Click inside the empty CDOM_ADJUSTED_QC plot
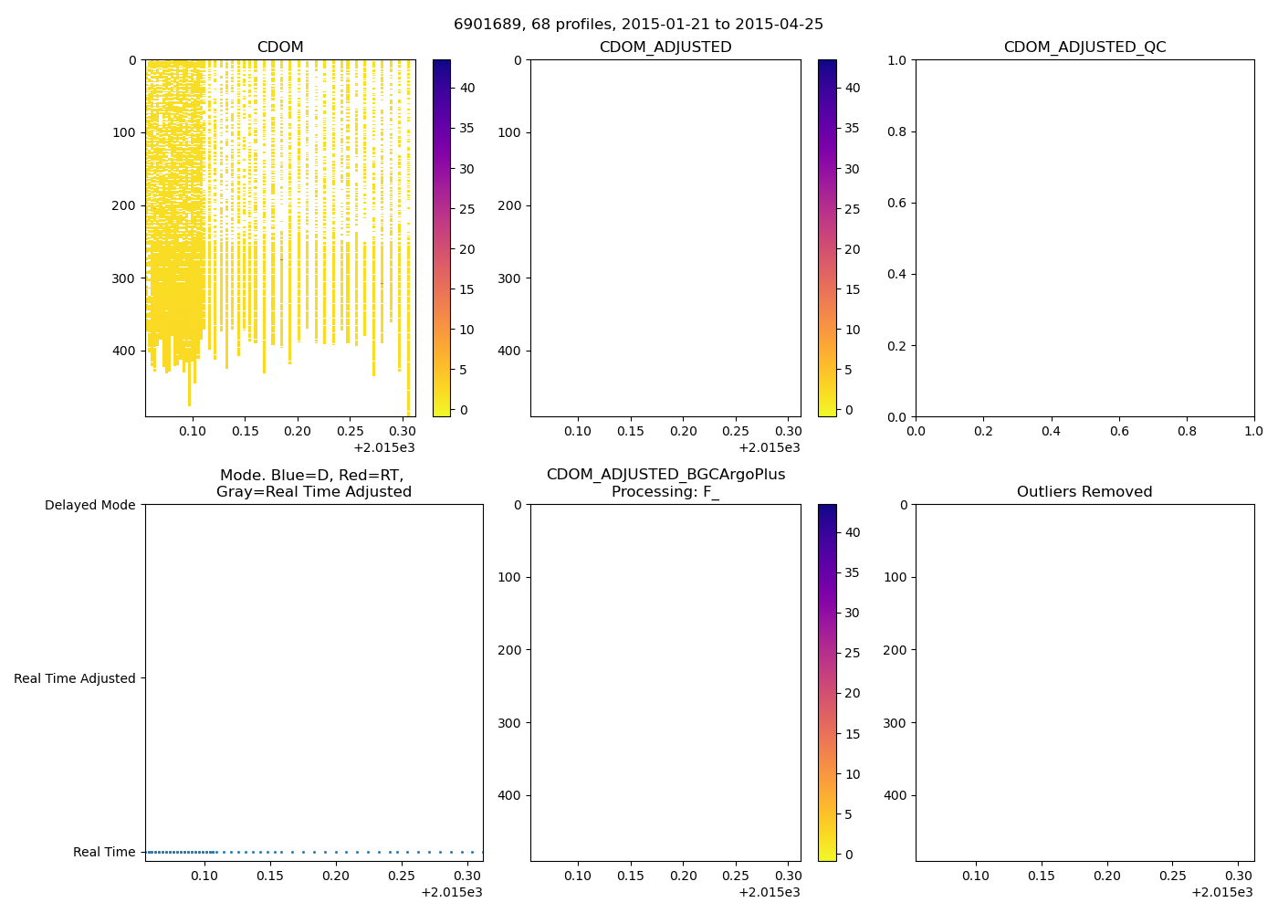 point(1084,237)
